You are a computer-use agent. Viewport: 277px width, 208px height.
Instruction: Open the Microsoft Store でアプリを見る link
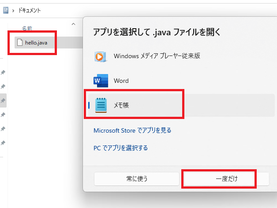point(132,130)
